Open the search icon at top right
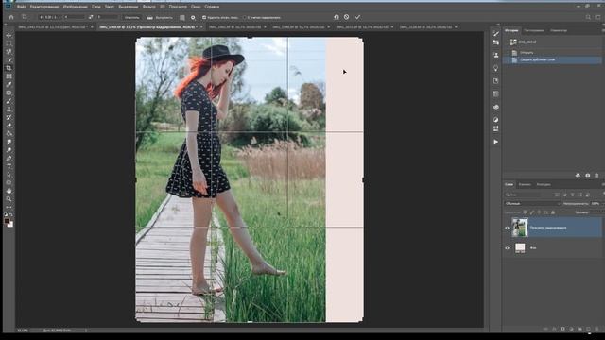This screenshot has width=605, height=340. (588, 17)
